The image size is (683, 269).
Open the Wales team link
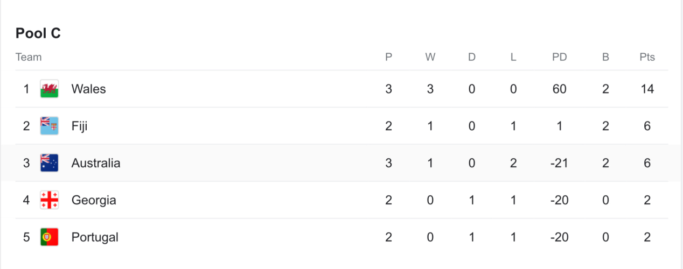pyautogui.click(x=88, y=89)
